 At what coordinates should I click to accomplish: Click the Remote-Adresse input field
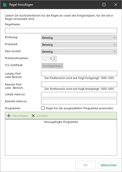coord(79,102)
